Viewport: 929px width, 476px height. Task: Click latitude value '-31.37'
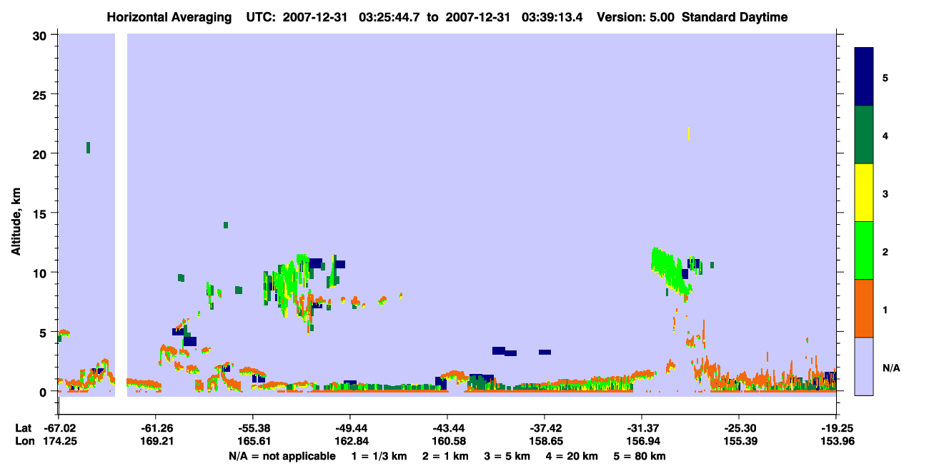point(642,428)
